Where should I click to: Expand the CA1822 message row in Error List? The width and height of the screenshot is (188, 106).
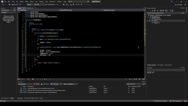19,90
